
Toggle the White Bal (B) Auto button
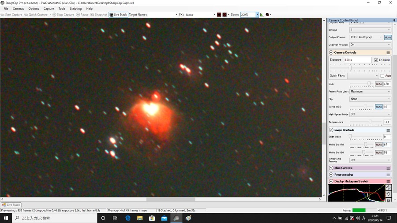378,152
